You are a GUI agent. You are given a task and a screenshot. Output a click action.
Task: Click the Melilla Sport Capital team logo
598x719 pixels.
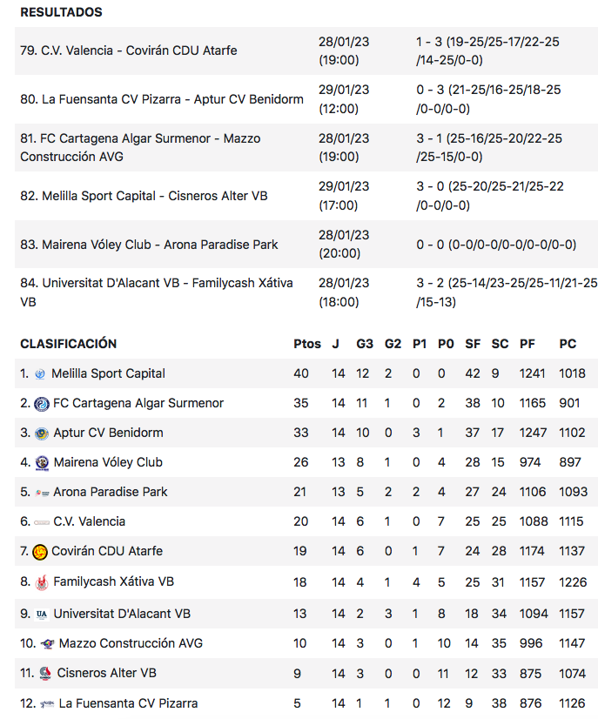(40, 374)
